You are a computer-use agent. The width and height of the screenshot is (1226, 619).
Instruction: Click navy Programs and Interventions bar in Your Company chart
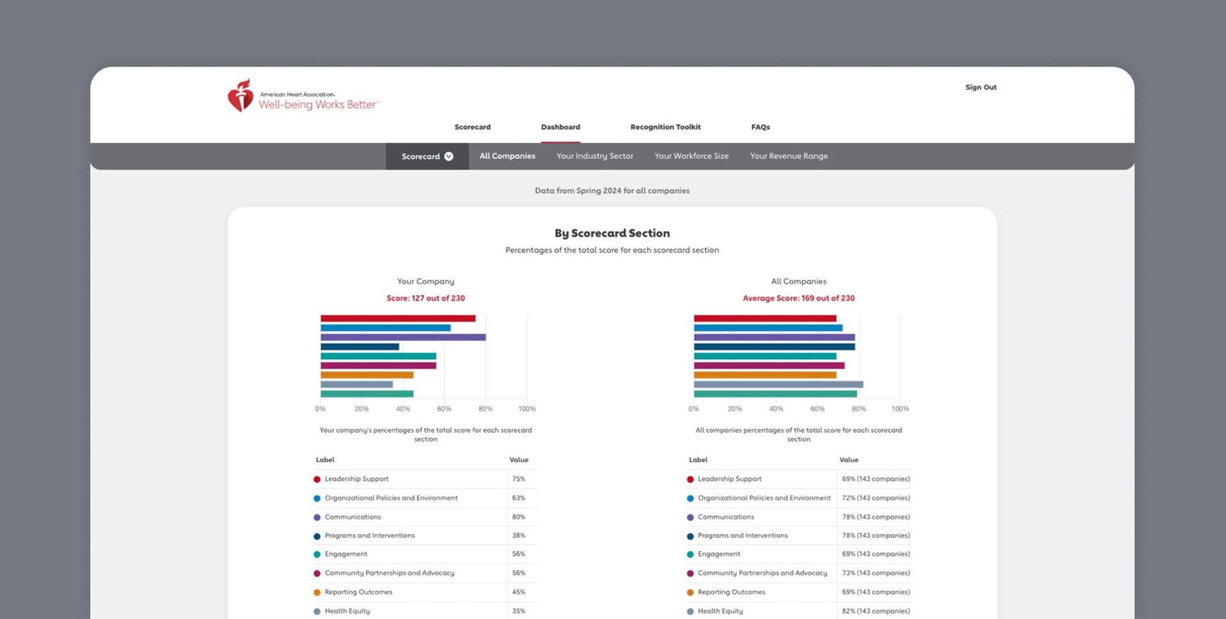[359, 347]
